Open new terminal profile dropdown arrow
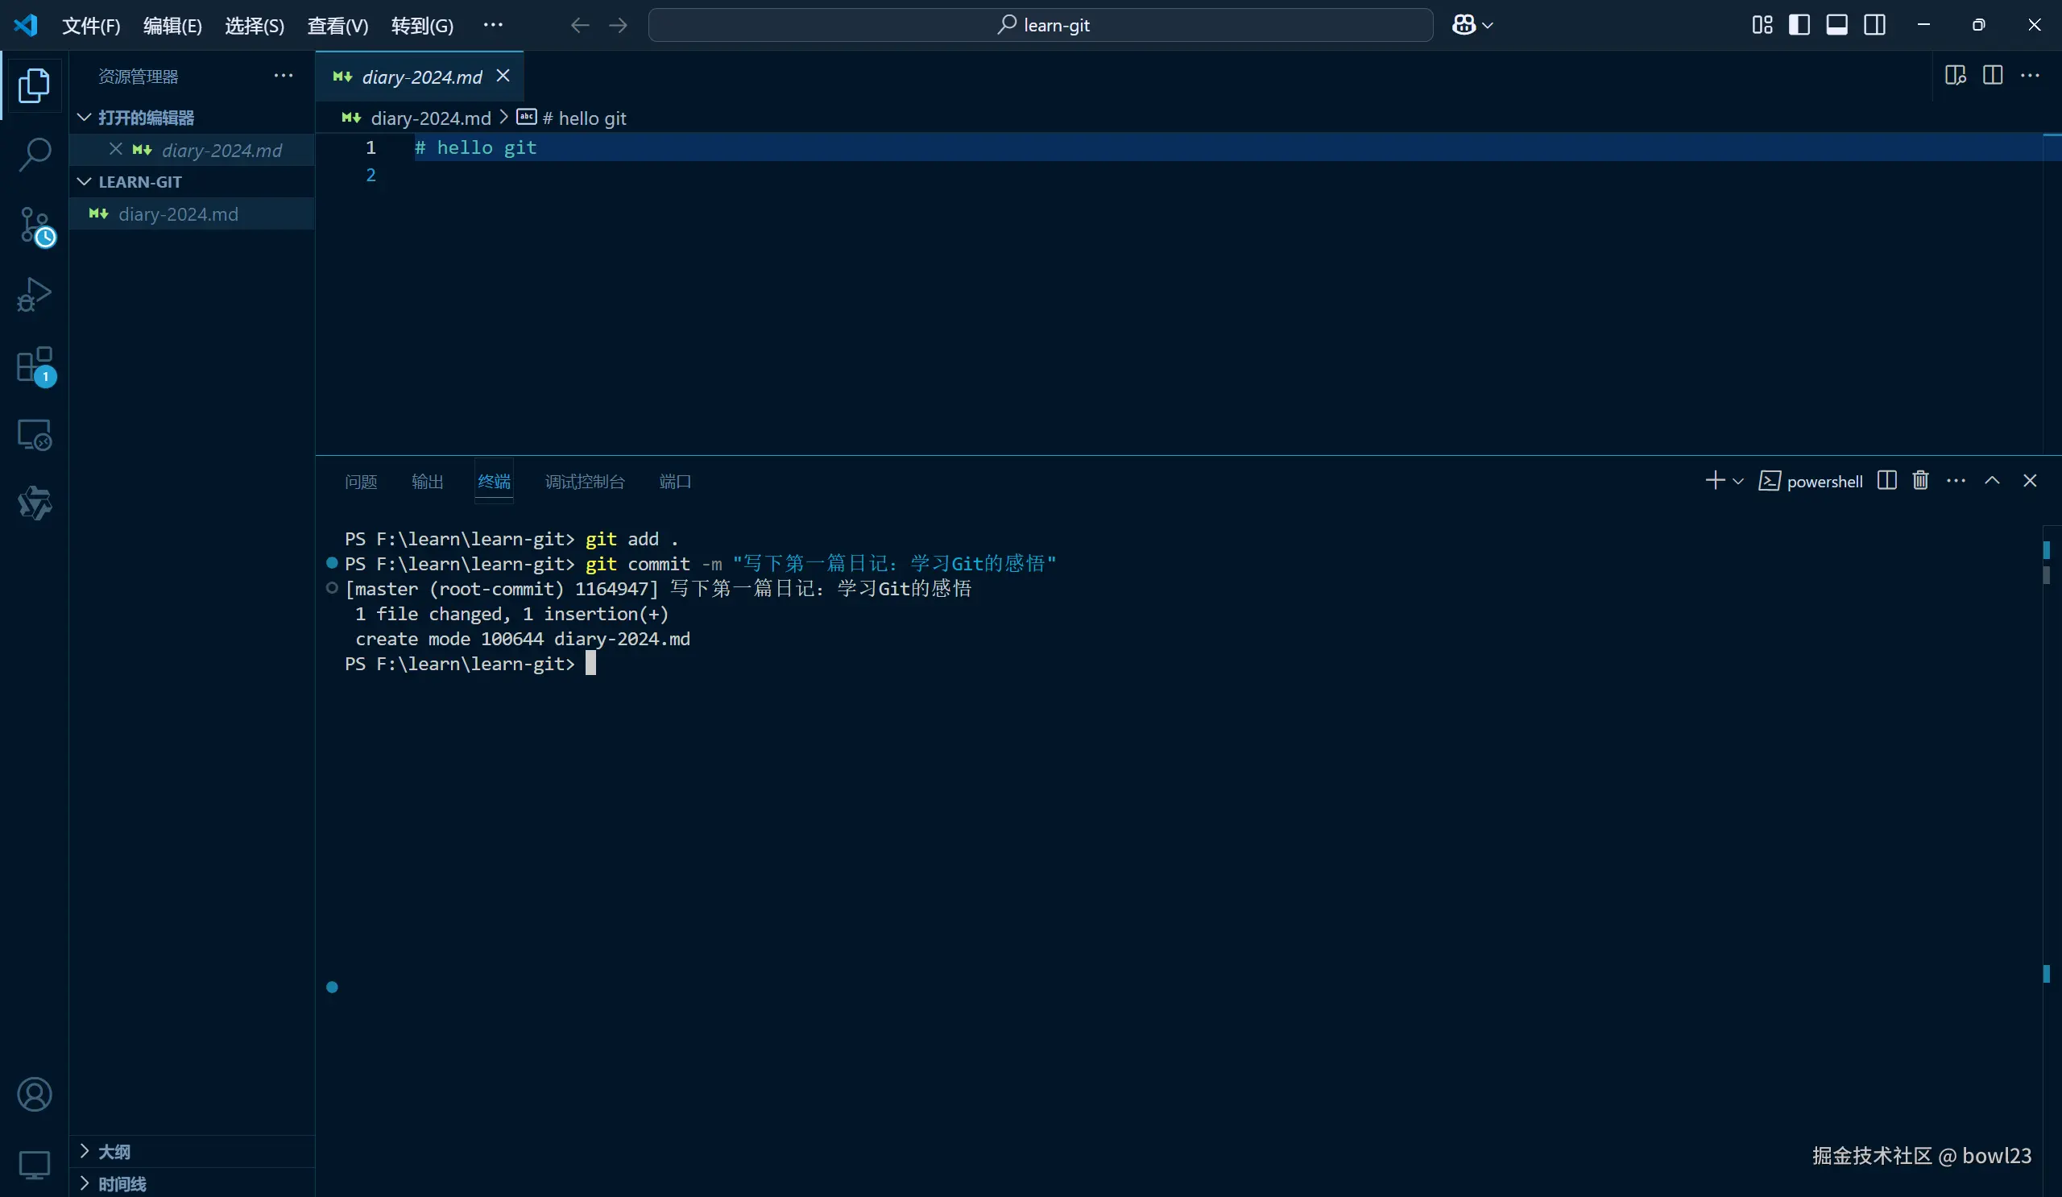2062x1197 pixels. pos(1738,481)
